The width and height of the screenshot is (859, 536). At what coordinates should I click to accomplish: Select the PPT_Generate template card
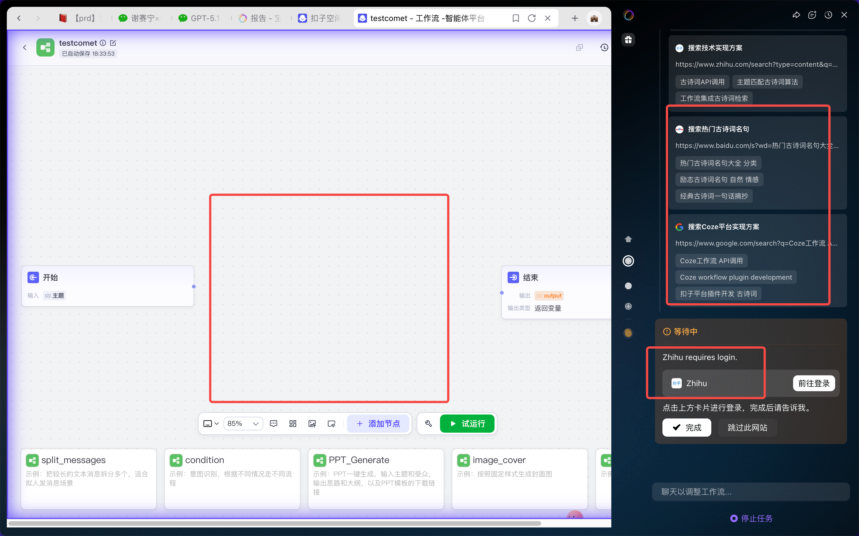(376, 479)
